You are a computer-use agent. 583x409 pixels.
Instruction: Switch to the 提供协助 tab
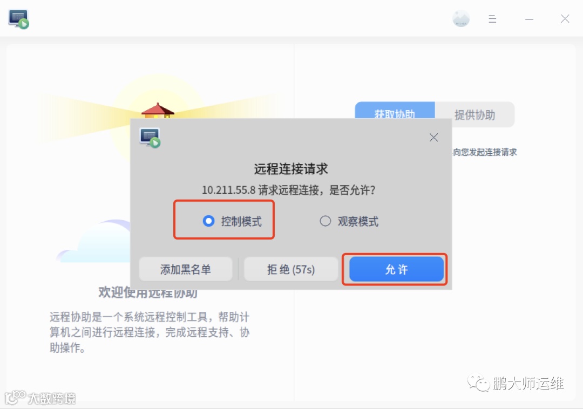pyautogui.click(x=475, y=115)
